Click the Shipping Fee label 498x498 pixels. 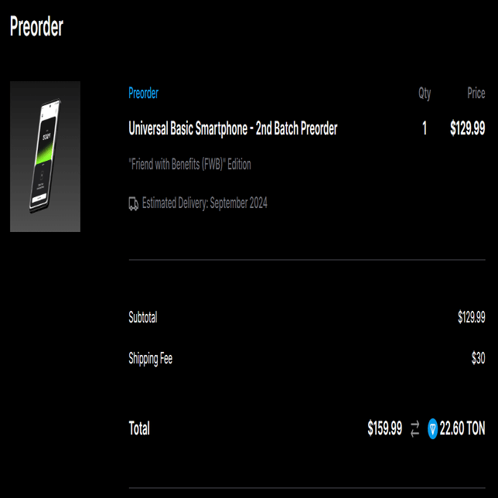151,359
